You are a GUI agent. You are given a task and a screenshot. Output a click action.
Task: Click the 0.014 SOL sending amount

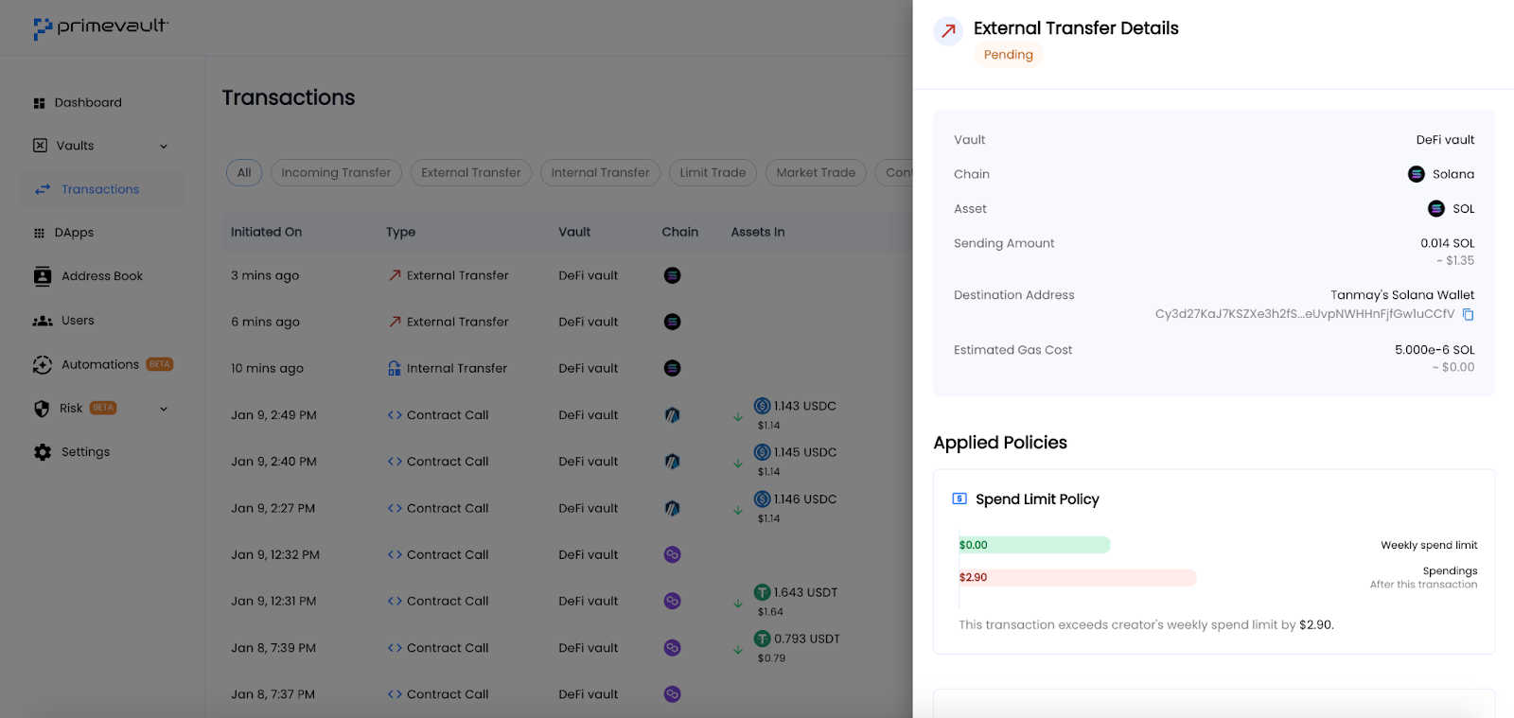pyautogui.click(x=1448, y=243)
